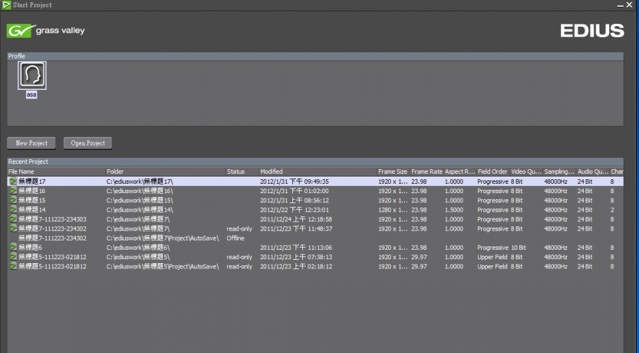
Task: Select the project modified 2011/12/23 上午 02:18:12
Action: [296, 266]
